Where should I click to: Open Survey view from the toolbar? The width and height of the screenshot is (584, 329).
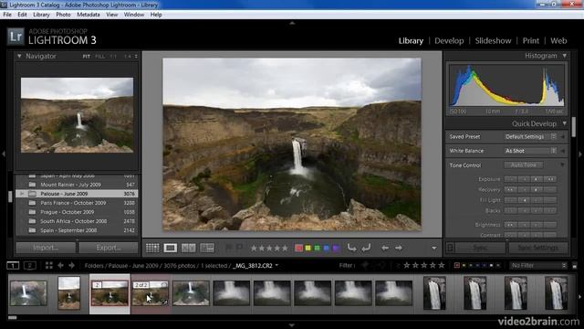click(x=207, y=248)
